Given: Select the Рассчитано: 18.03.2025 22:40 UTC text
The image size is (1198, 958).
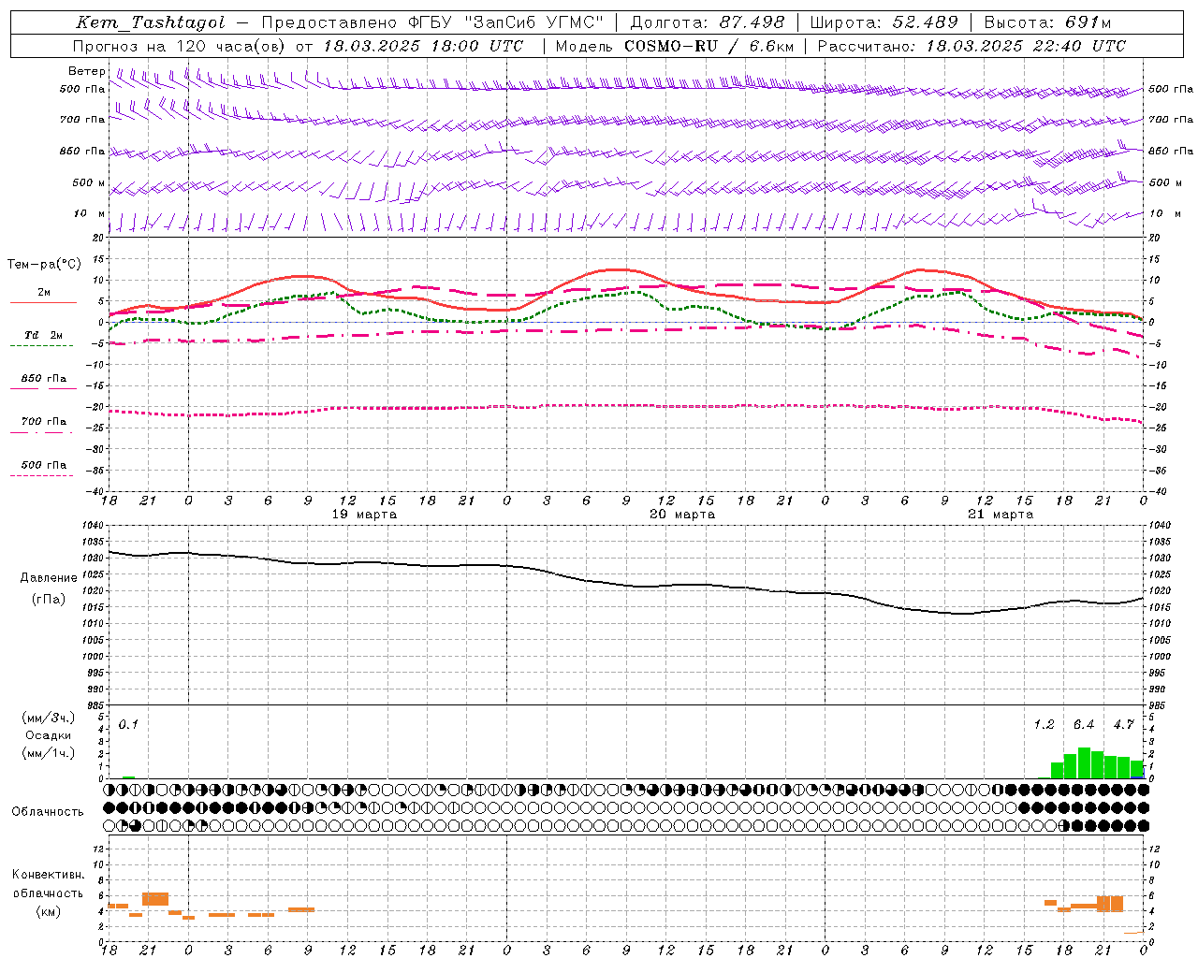Looking at the screenshot, I should [972, 46].
